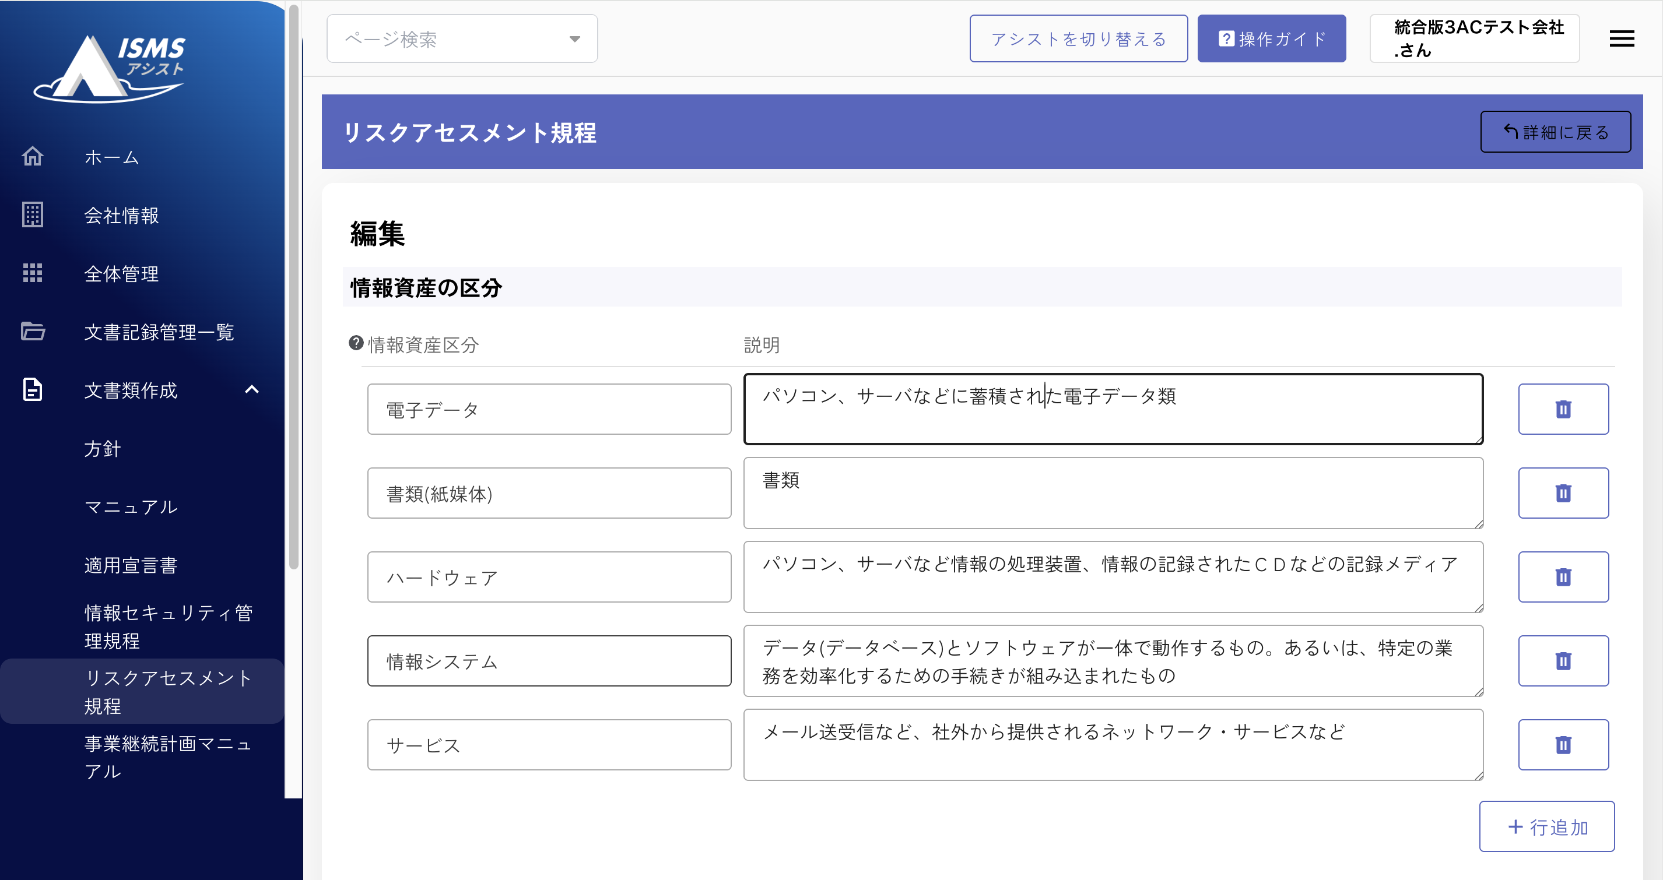Select 適用宣言書 in the sidebar submenu

pyautogui.click(x=131, y=565)
